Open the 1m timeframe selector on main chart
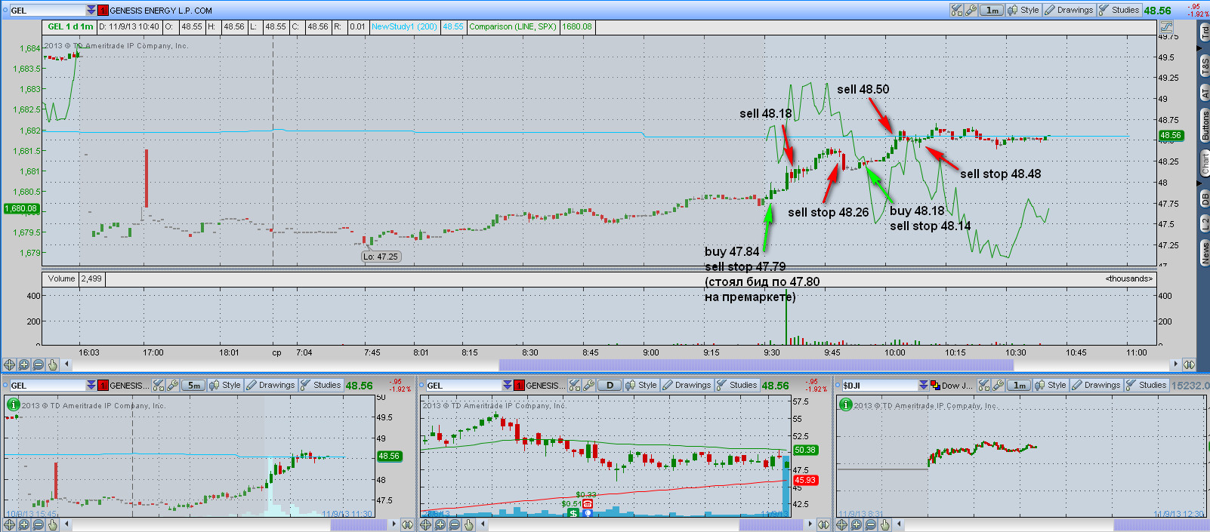Viewport: 1210px width, 532px height. [x=992, y=10]
